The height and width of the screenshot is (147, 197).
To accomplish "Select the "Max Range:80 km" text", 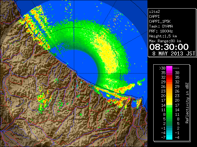I will coord(165,41).
